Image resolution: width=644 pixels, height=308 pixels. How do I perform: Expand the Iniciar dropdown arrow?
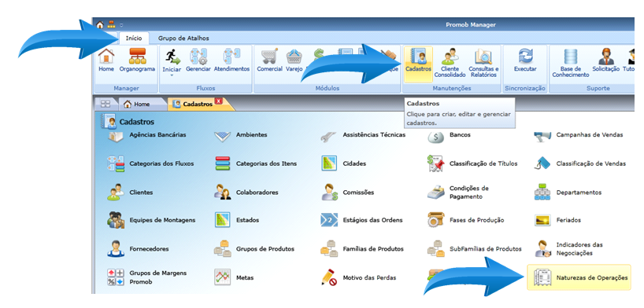coord(172,75)
